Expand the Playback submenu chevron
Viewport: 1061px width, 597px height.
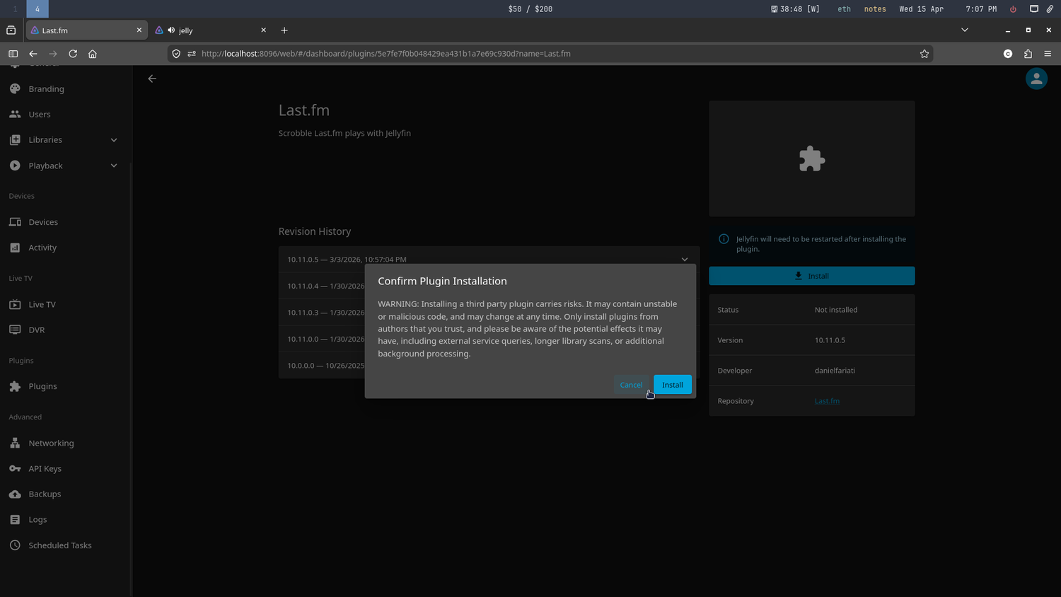(114, 166)
